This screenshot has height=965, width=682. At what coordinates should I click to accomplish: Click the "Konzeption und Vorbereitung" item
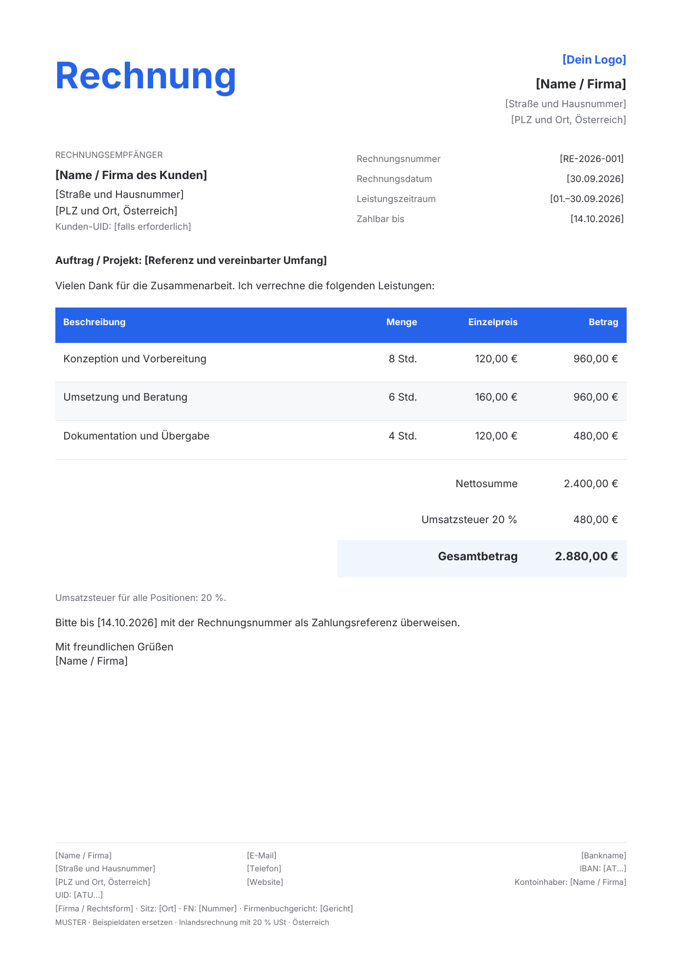coord(135,359)
